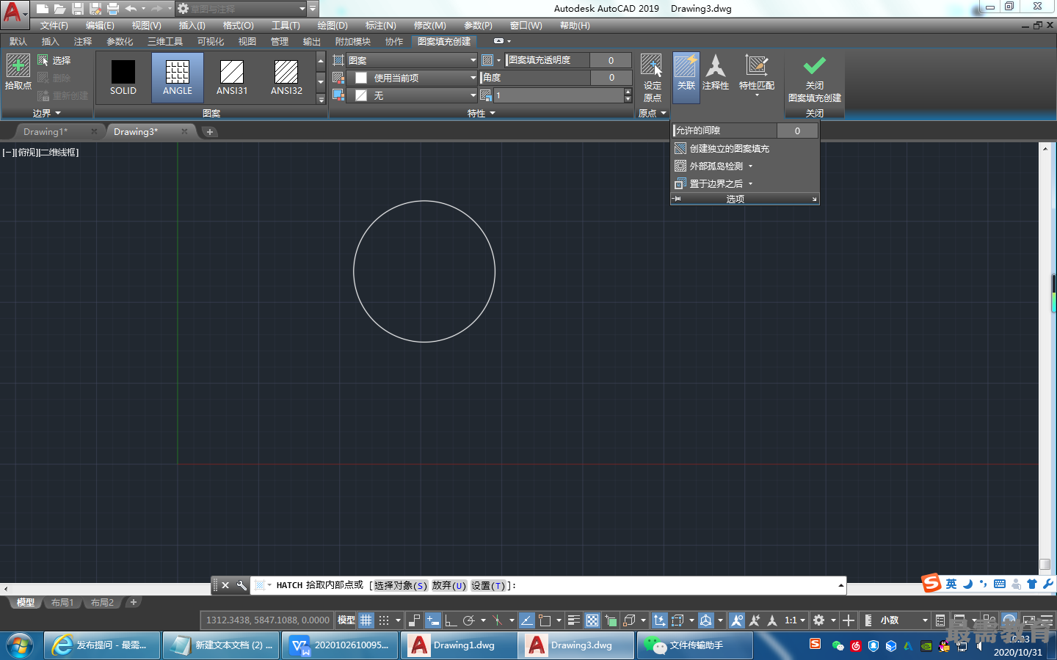This screenshot has height=660, width=1057.
Task: Choose the 选择 boundary objects tool
Action: [x=54, y=60]
